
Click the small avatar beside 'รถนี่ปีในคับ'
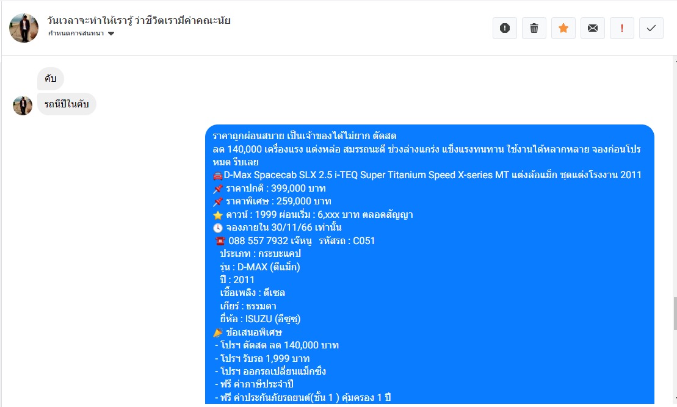[x=23, y=106]
